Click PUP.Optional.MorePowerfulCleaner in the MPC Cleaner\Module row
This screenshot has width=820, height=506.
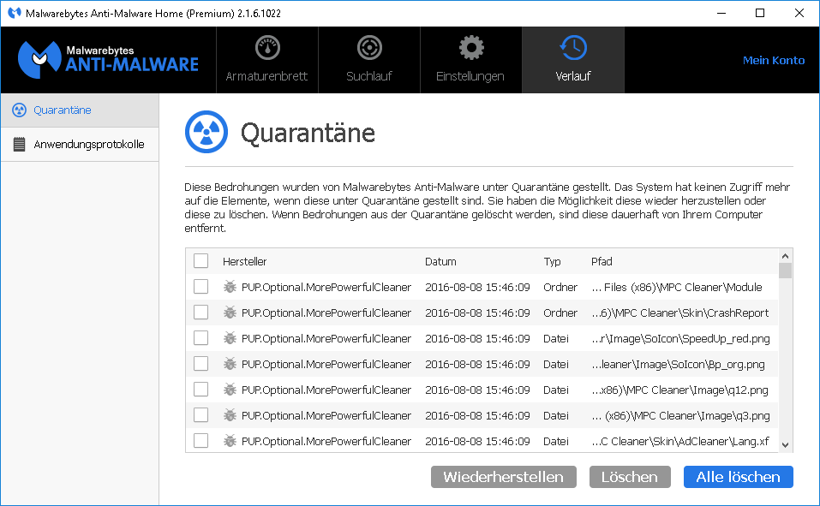coord(326,287)
